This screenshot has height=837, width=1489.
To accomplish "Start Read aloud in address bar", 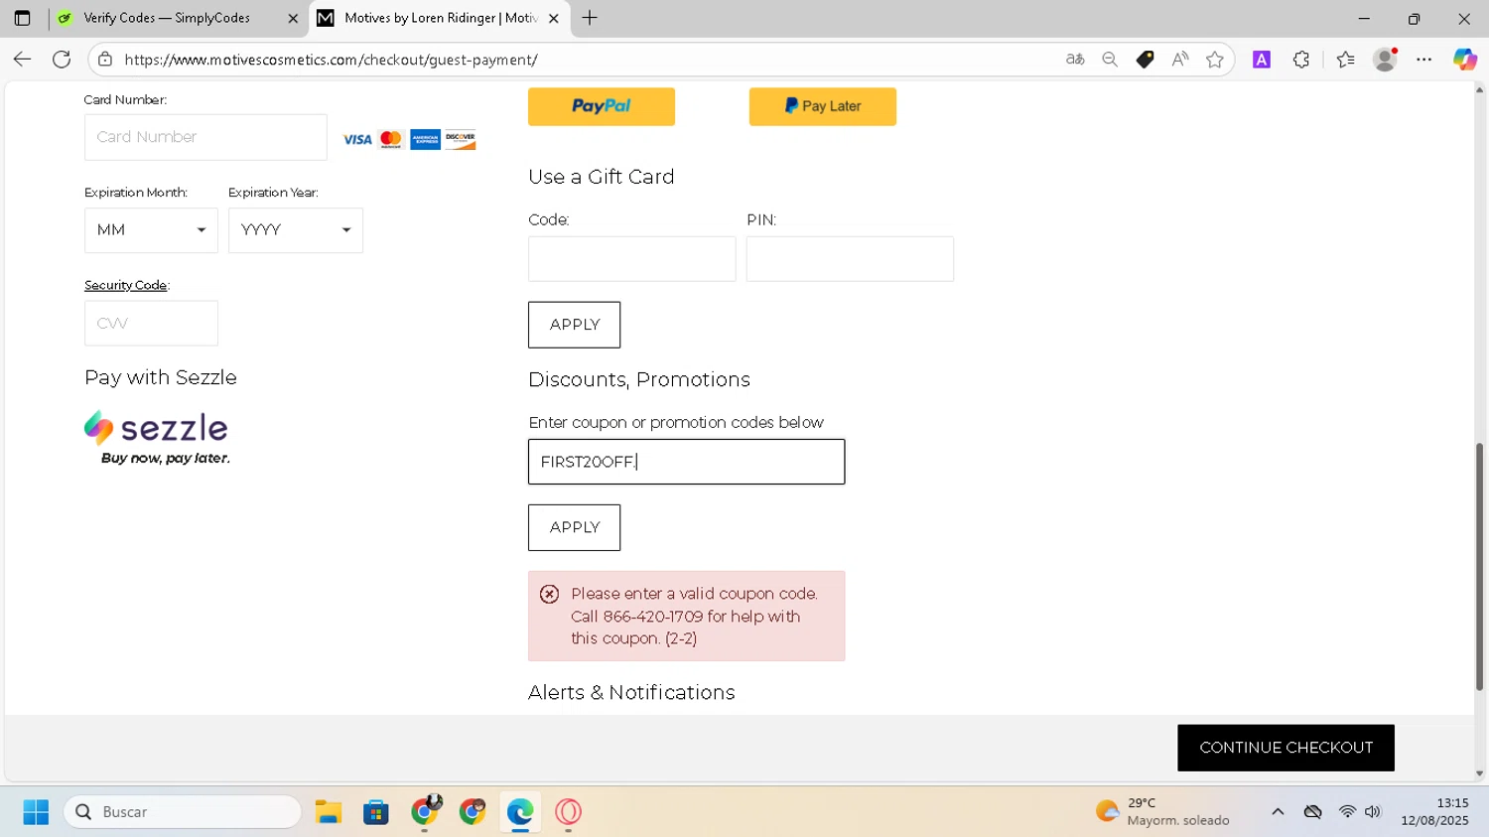I will tap(1180, 60).
